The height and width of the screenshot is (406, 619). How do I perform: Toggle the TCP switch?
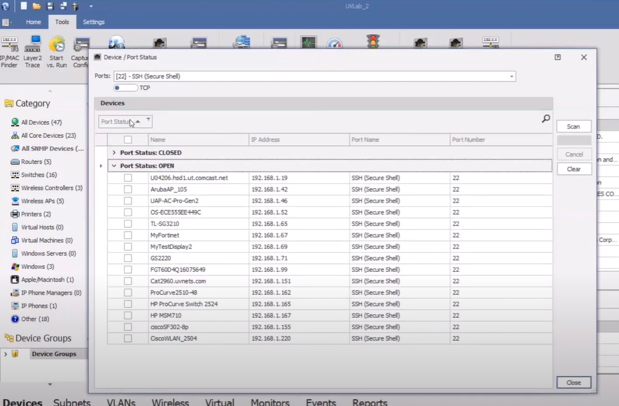126,88
